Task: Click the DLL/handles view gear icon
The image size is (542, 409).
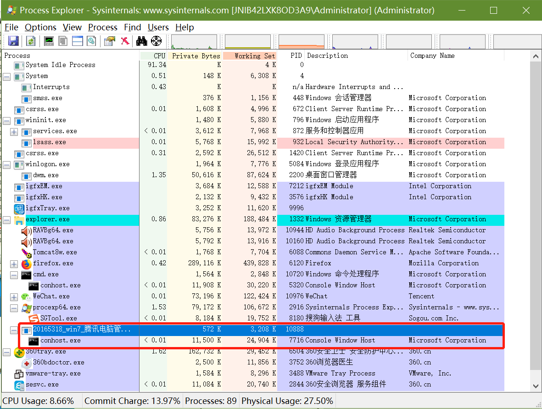Action: coord(92,41)
